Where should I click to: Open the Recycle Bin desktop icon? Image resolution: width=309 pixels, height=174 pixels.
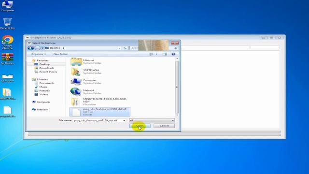pyautogui.click(x=7, y=24)
